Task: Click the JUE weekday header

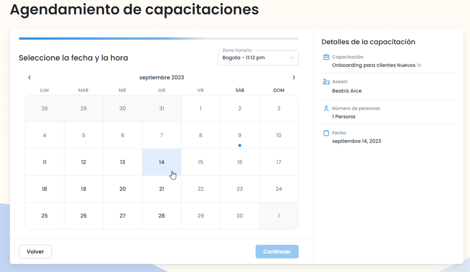Action: tap(161, 90)
